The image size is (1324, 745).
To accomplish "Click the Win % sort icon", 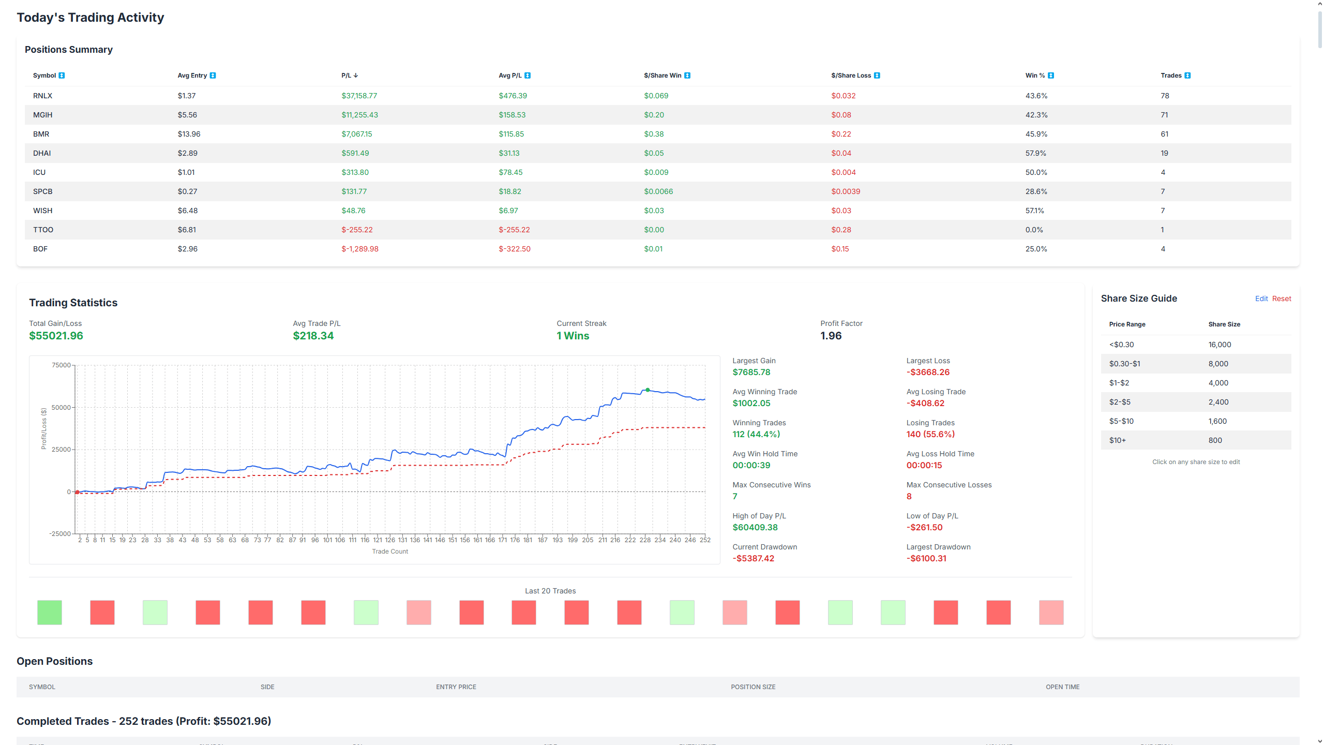I will tap(1051, 76).
